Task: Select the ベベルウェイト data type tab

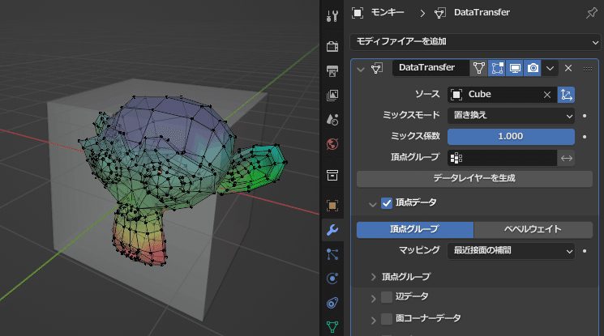Action: [x=533, y=230]
